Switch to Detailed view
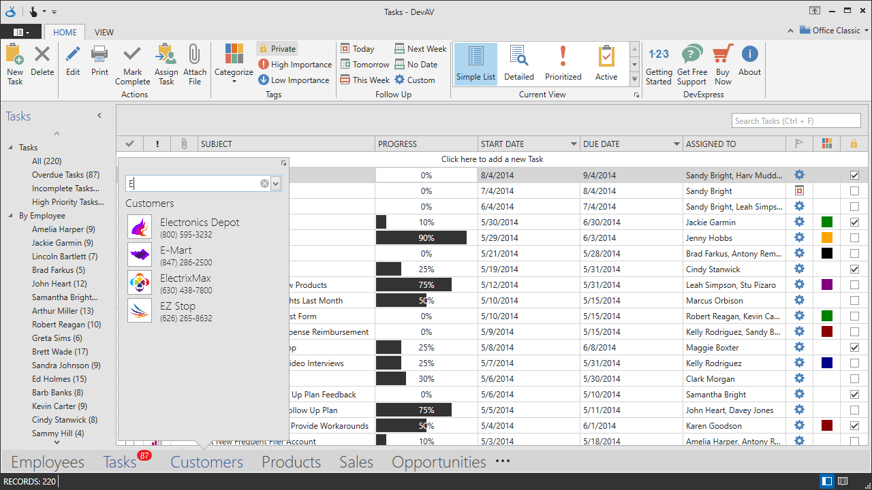872x490 pixels. click(519, 63)
